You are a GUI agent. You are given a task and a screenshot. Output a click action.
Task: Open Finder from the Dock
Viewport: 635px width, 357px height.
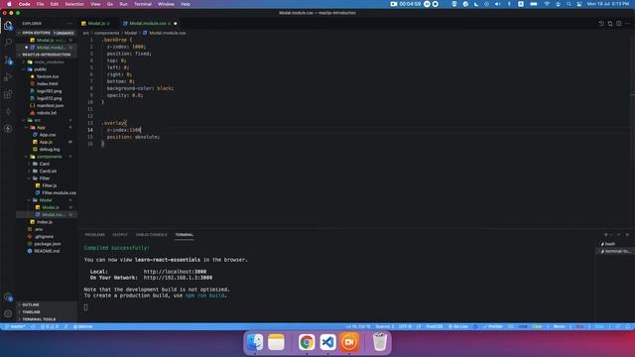coord(255,342)
